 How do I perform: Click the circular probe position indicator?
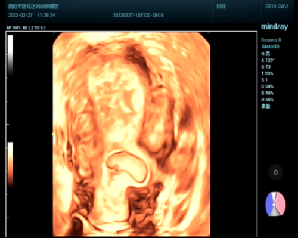coord(275,172)
